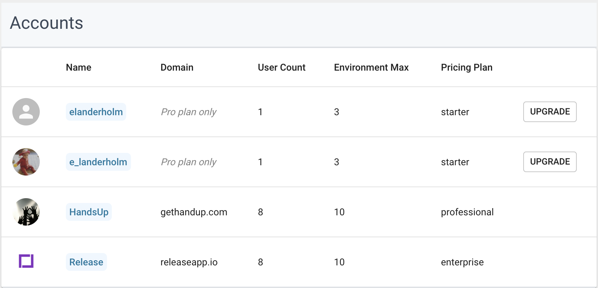This screenshot has height=288, width=598.
Task: Open the Release account link
Action: pyautogui.click(x=86, y=262)
